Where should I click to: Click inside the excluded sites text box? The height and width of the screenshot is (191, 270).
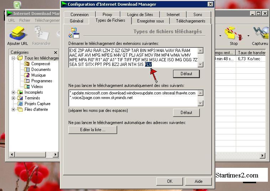pyautogui.click(x=133, y=98)
